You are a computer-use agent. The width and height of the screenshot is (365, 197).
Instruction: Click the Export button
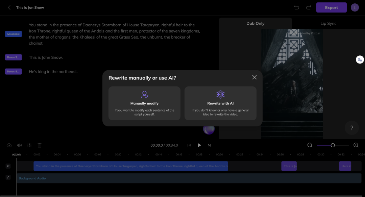(331, 7)
